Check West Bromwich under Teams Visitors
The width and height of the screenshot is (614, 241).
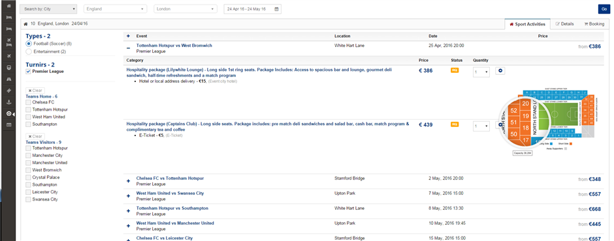click(28, 170)
